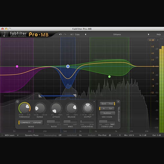The image size is (164, 164).
Task: Select Expand mode
Action: 37,123
